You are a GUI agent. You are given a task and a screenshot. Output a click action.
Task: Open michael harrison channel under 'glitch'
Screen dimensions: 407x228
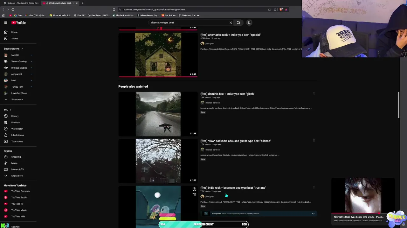[212, 103]
